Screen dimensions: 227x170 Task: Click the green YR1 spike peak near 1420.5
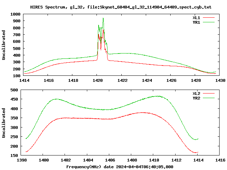click(103, 18)
